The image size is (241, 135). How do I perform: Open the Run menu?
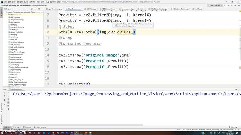coord(38,2)
